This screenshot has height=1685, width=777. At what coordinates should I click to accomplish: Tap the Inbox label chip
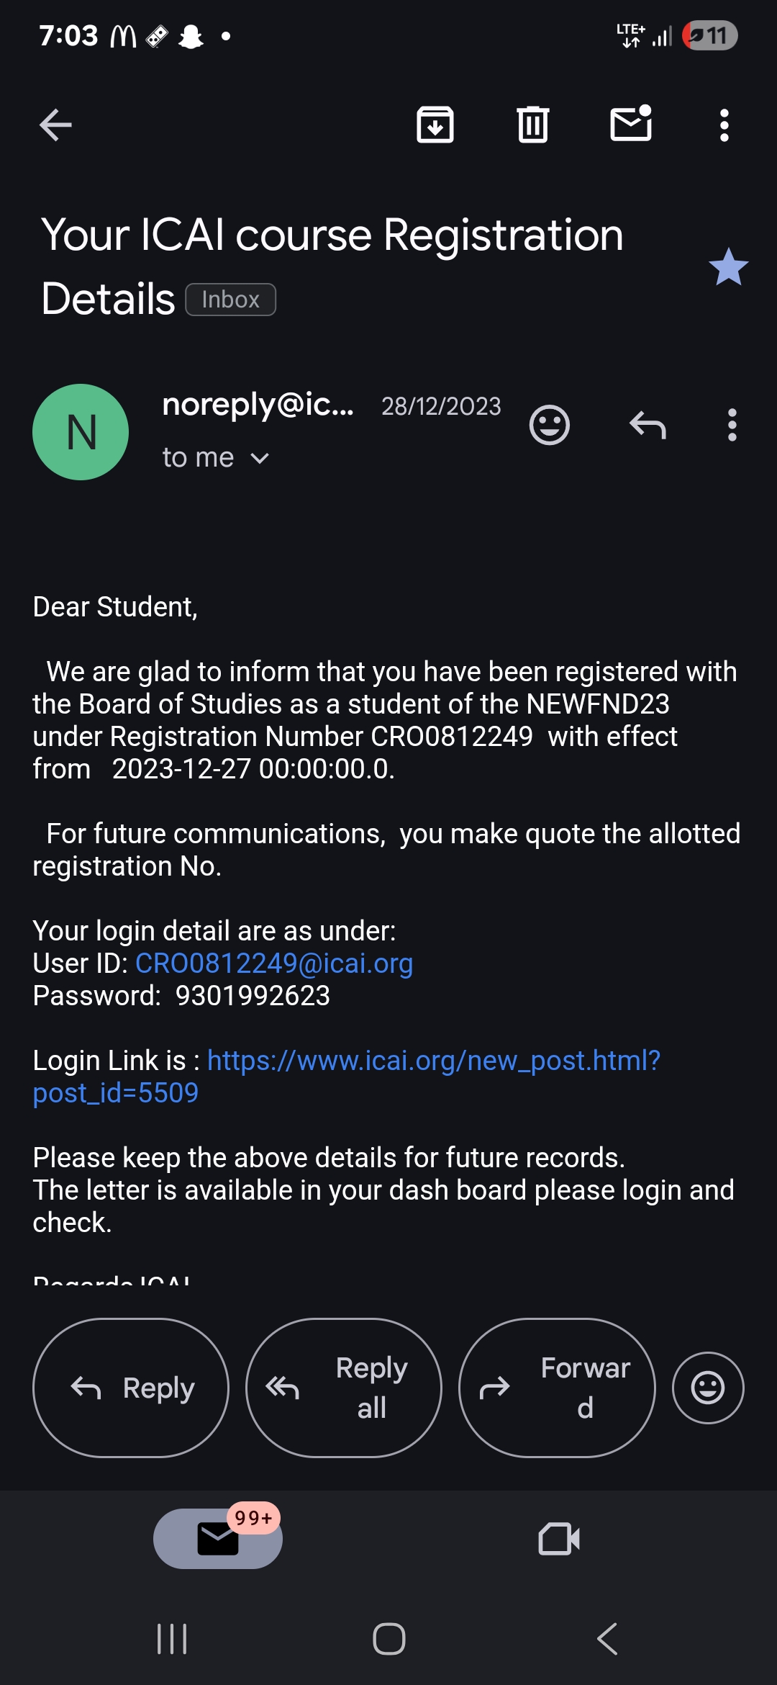[x=230, y=300]
